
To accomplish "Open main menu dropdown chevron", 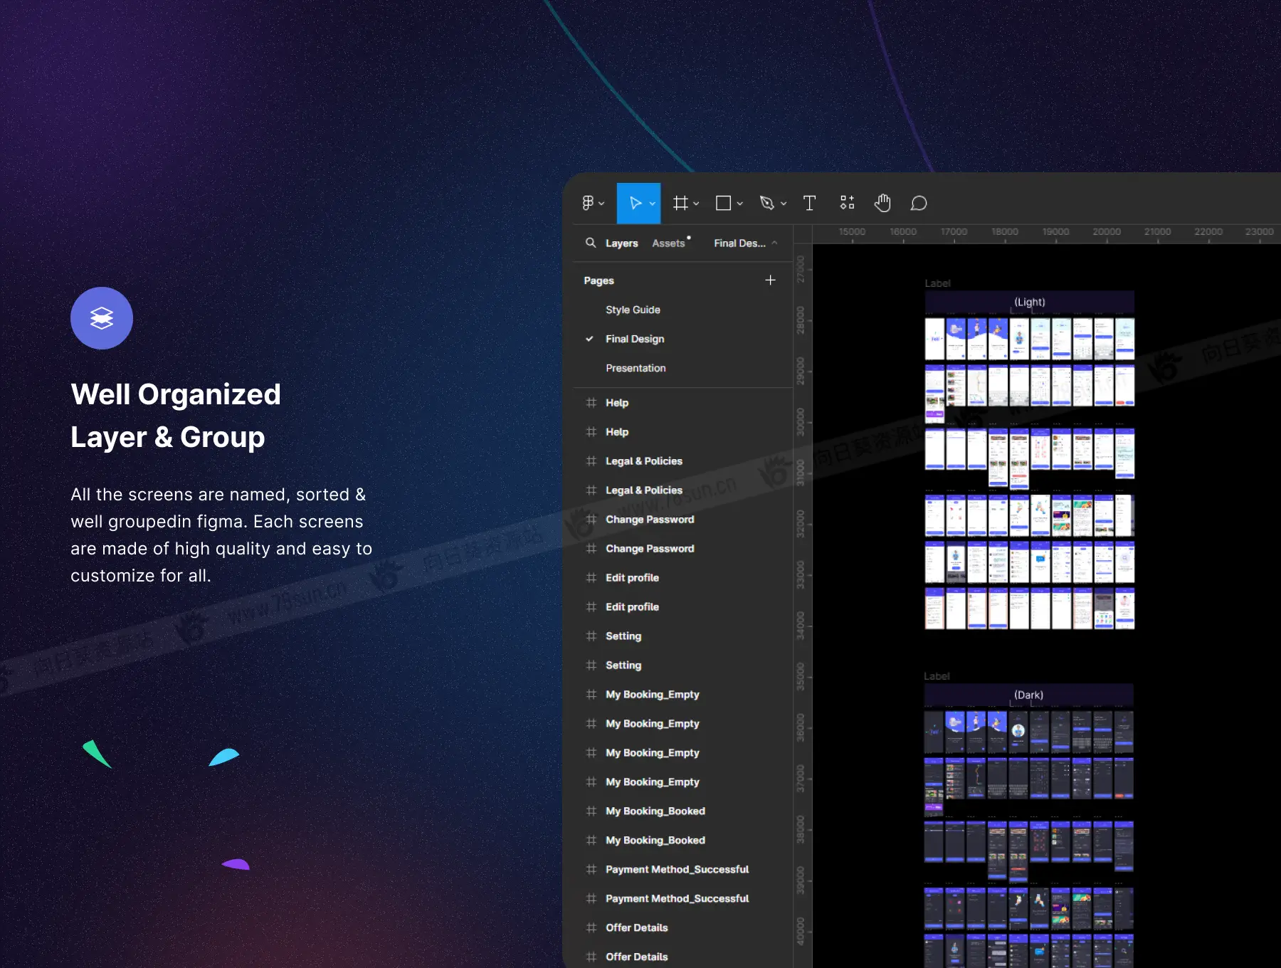I will tap(601, 204).
